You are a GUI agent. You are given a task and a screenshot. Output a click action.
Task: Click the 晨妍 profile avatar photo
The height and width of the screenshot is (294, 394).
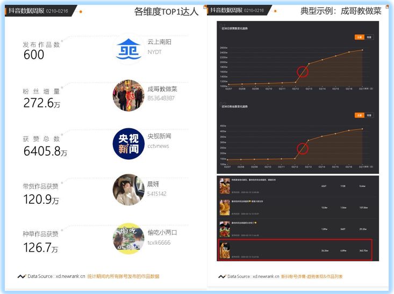pyautogui.click(x=128, y=189)
